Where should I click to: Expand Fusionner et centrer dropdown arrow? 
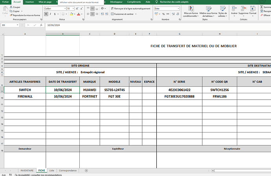pyautogui.click(x=136, y=14)
